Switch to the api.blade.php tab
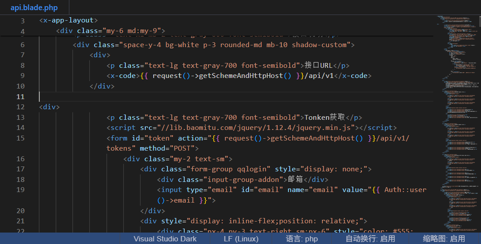This screenshot has height=244, width=481. pos(34,7)
